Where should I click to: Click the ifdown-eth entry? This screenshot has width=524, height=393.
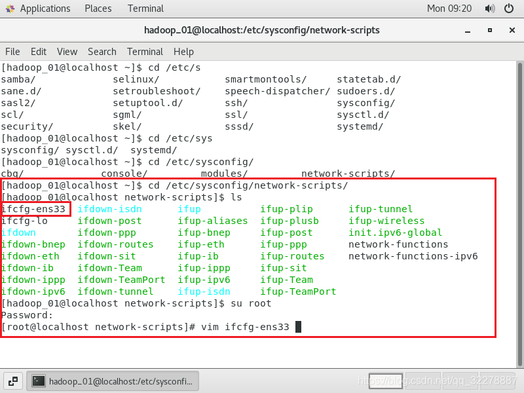pos(30,256)
